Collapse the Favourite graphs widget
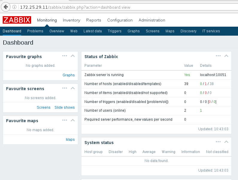Viewport: 238px width, 180px height. [73, 56]
